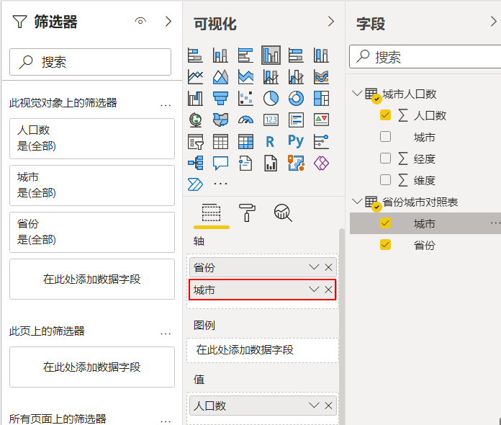Select the funnel chart visual

tap(220, 99)
